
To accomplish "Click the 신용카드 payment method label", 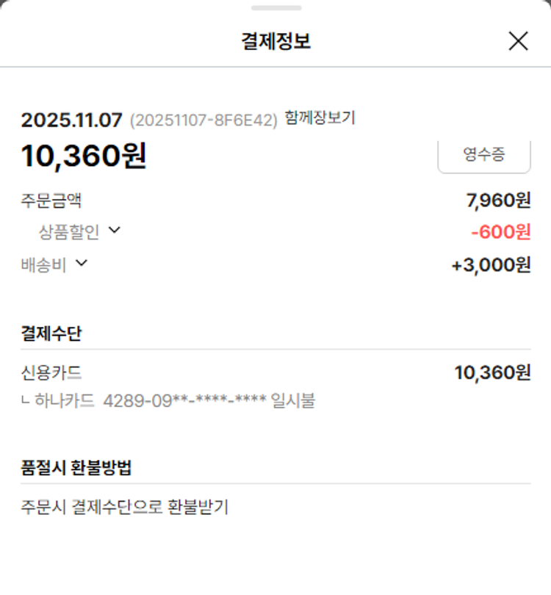I will click(x=51, y=372).
